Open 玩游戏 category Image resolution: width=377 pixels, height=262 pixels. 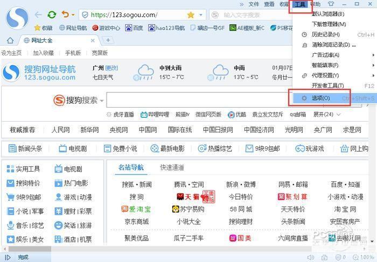point(310,148)
